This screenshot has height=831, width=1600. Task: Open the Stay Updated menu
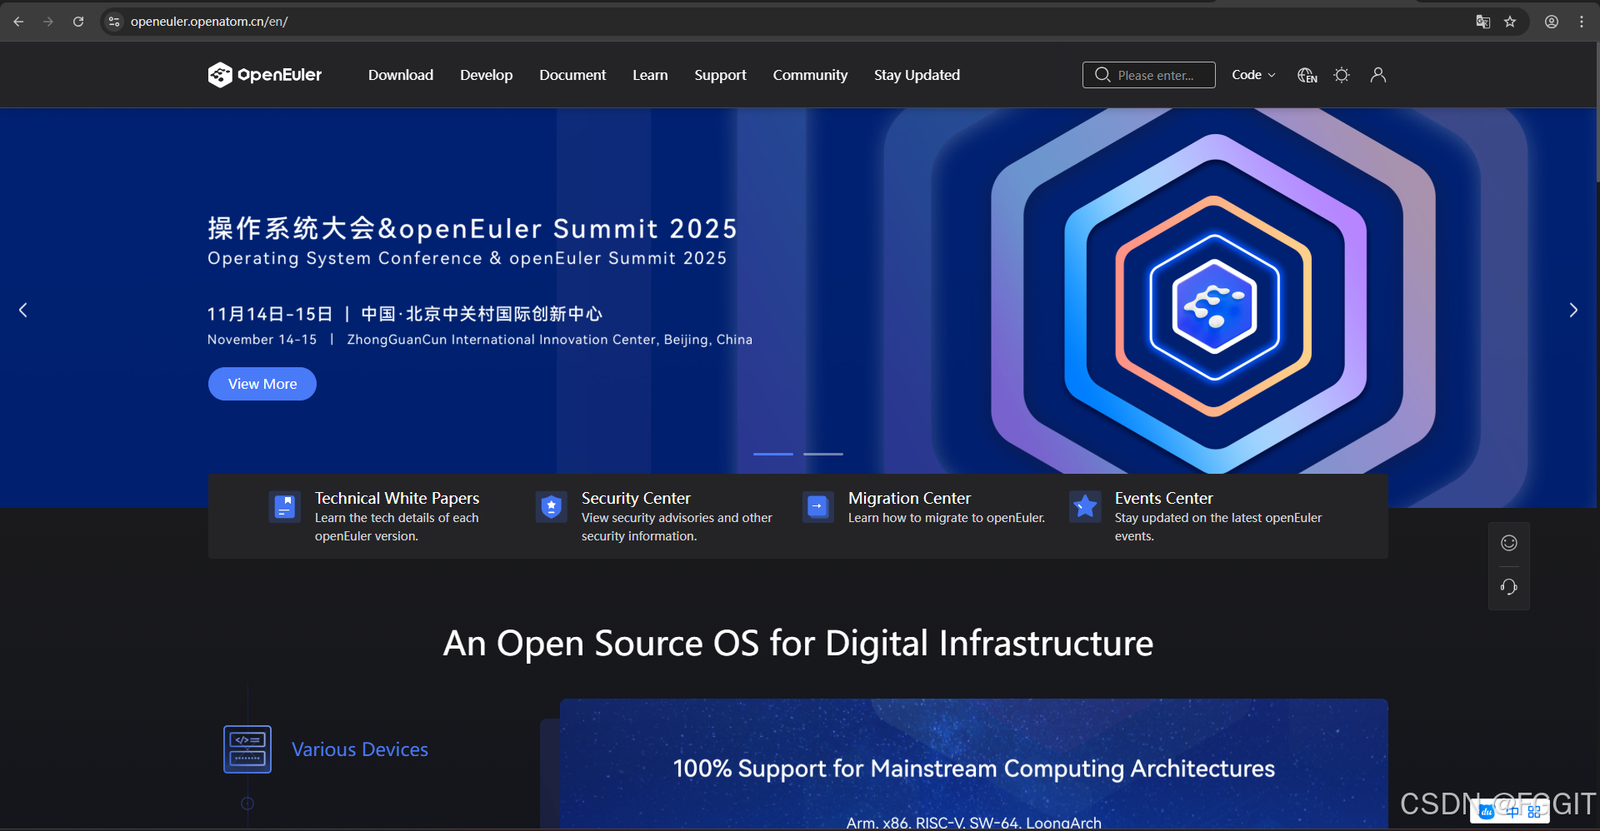point(917,75)
